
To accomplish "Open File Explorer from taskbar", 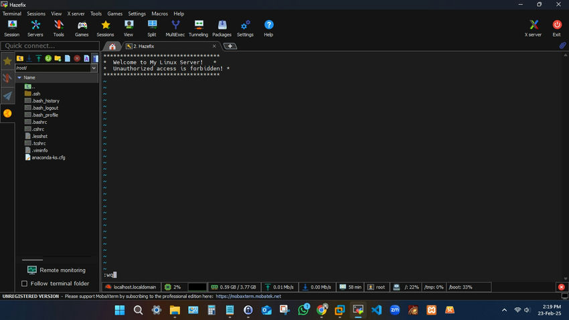I will pyautogui.click(x=175, y=310).
